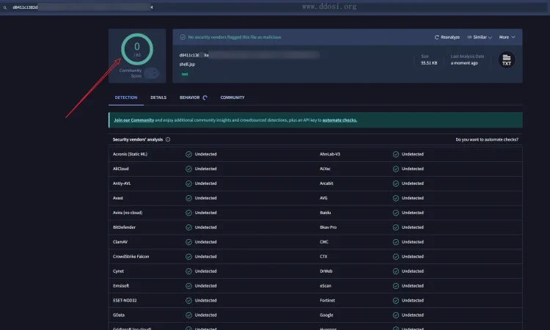The height and width of the screenshot is (330, 550).
Task: Select the file hash starting d8411c13
Action: coord(249,55)
